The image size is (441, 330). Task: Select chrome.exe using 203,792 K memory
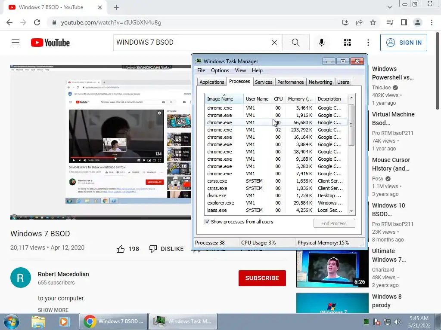276,130
